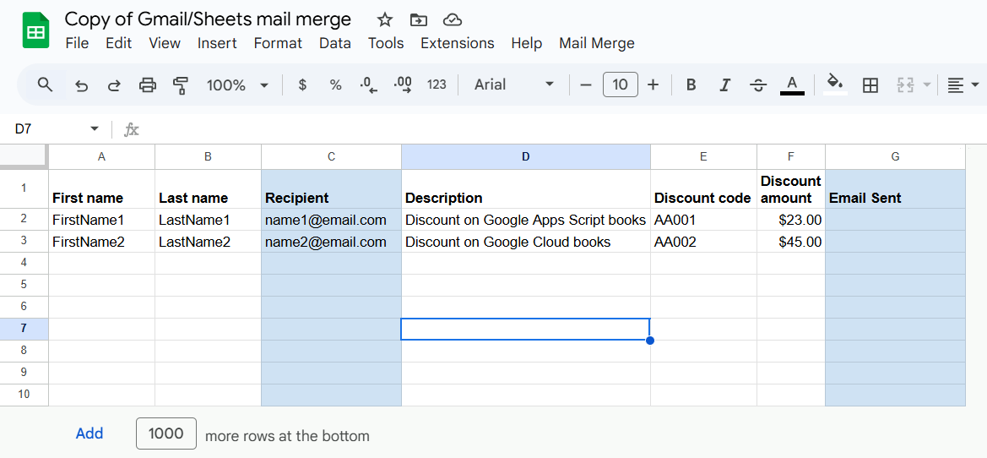Select the FirstName1 cell
The width and height of the screenshot is (987, 458).
tap(102, 220)
